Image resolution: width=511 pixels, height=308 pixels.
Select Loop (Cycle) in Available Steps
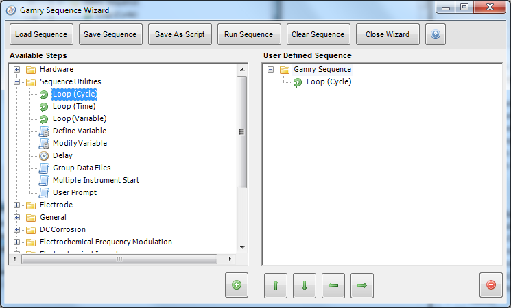(75, 94)
